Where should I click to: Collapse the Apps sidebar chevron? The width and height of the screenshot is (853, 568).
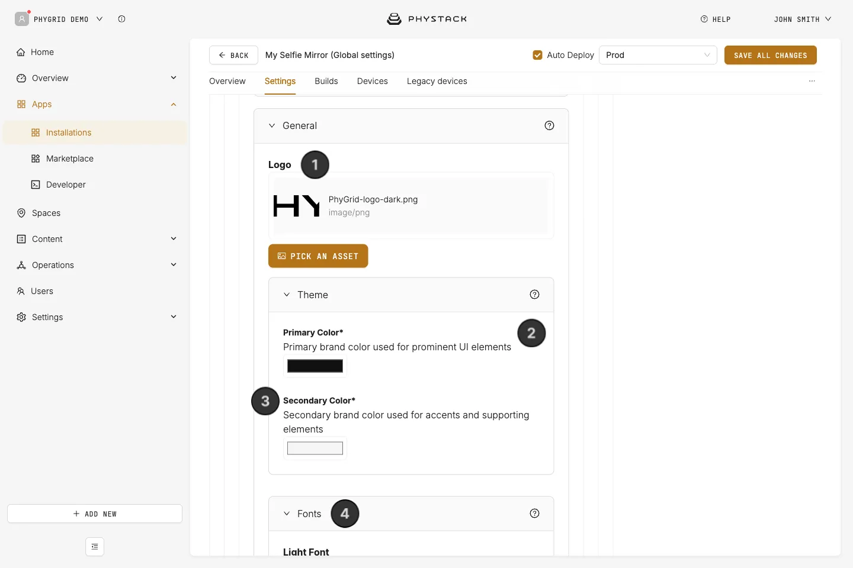174,104
